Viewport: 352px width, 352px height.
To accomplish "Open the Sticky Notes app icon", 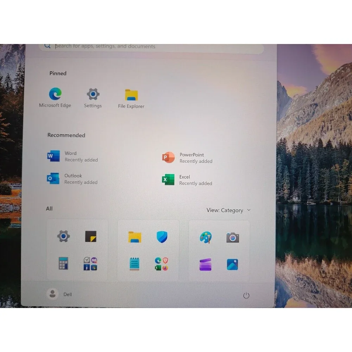I will pyautogui.click(x=91, y=237).
